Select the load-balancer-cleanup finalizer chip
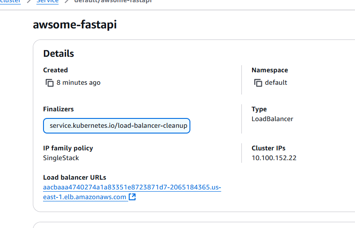The height and width of the screenshot is (228, 355). tap(117, 126)
